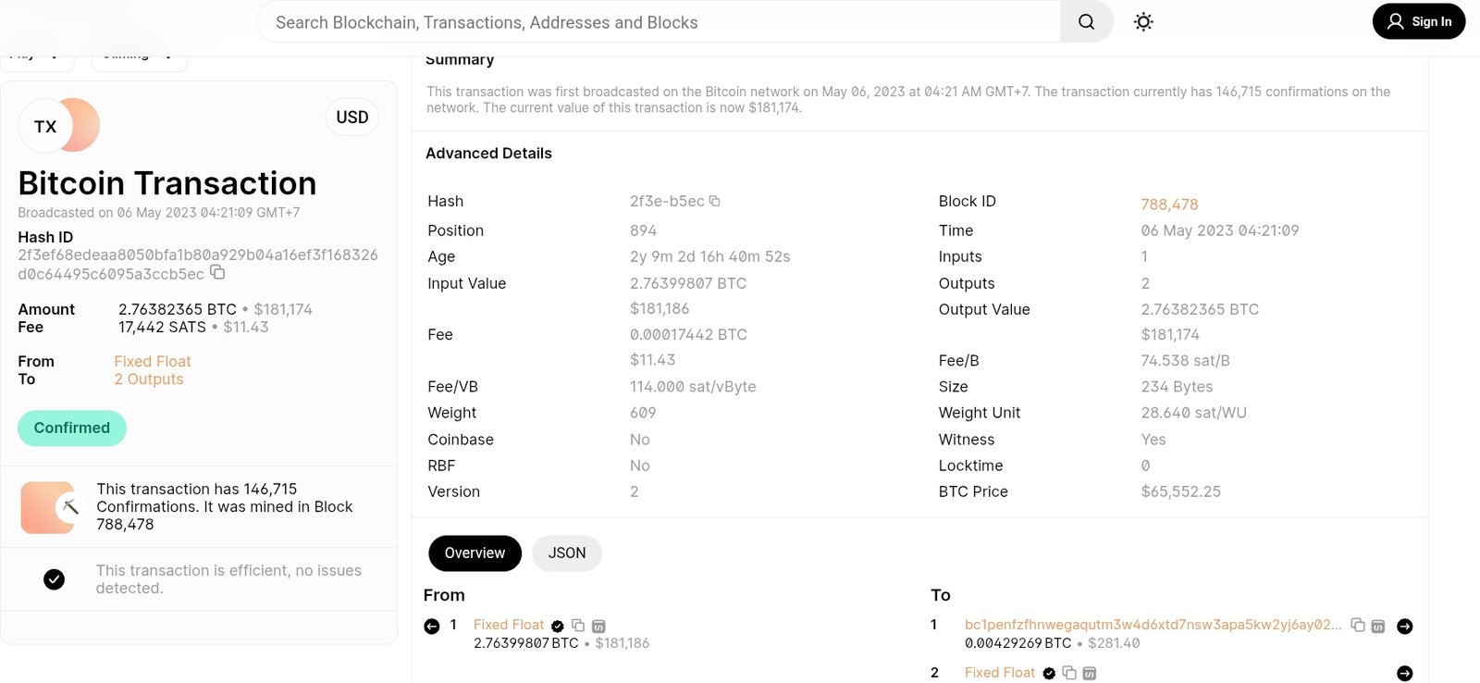Copy the bc1penfz output address
The width and height of the screenshot is (1480, 683).
click(x=1357, y=626)
